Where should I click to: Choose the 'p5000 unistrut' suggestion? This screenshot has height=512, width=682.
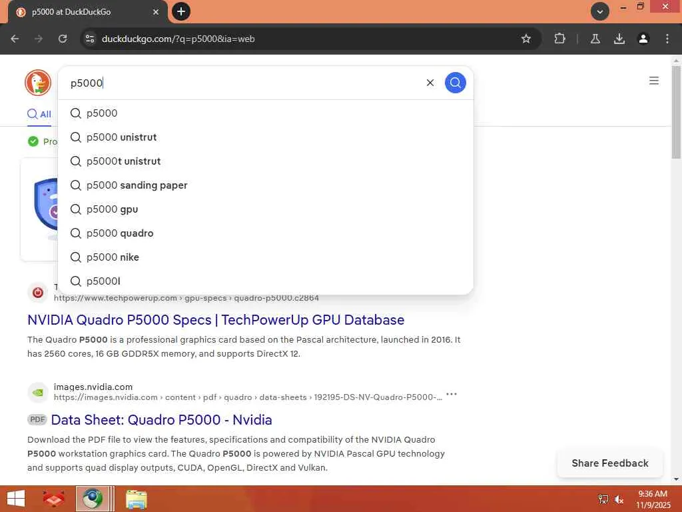(x=265, y=137)
